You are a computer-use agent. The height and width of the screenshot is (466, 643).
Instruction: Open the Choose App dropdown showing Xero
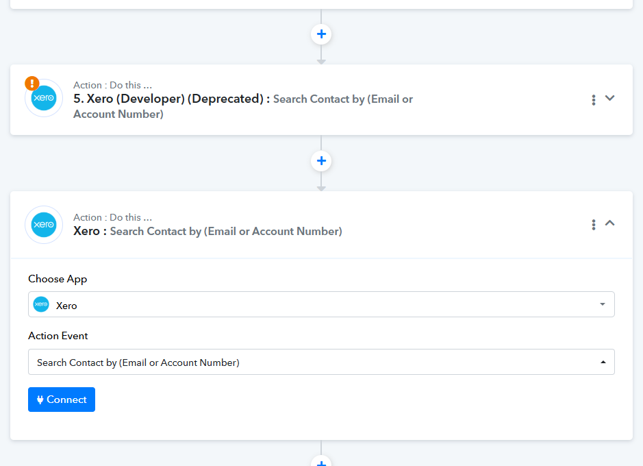(x=321, y=304)
